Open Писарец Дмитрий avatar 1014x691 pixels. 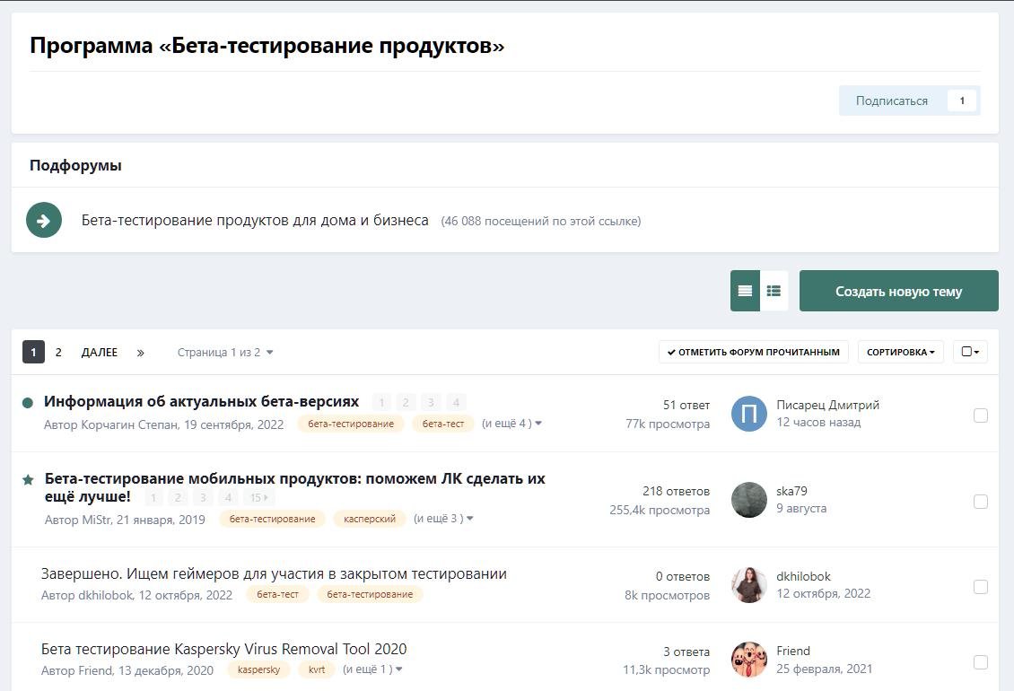point(749,414)
